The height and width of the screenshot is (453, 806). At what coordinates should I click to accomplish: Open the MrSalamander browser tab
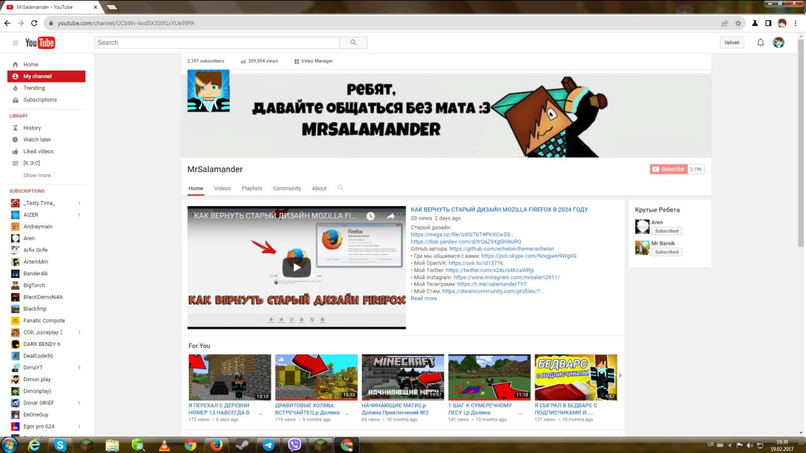50,7
